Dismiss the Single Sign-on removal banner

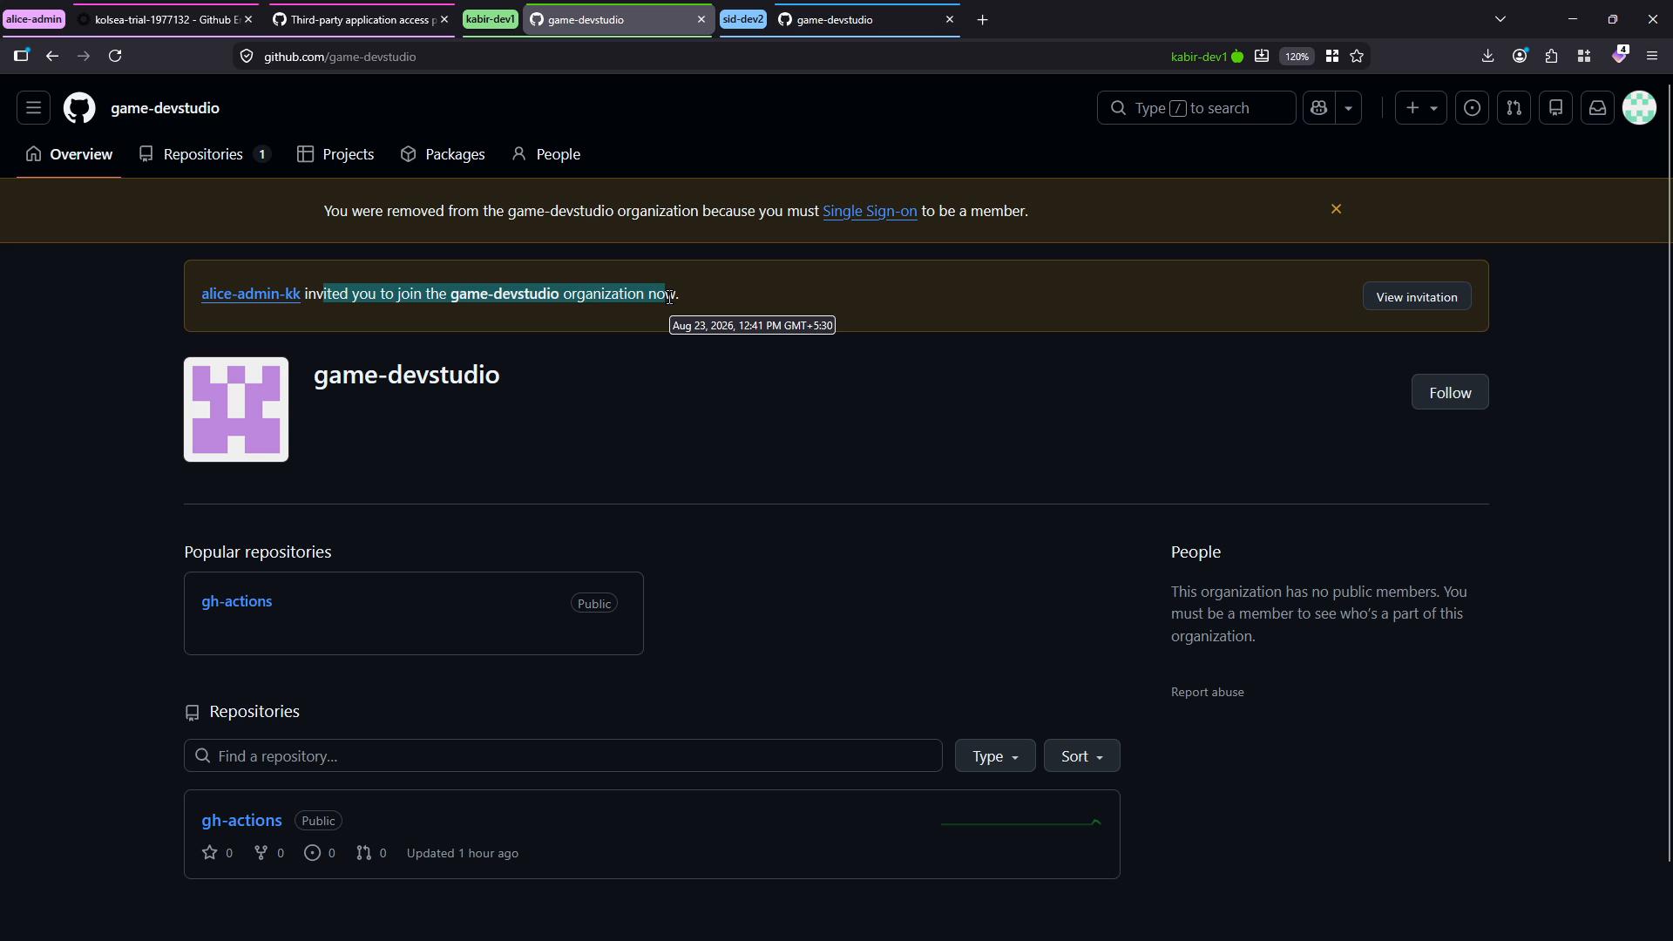point(1336,209)
